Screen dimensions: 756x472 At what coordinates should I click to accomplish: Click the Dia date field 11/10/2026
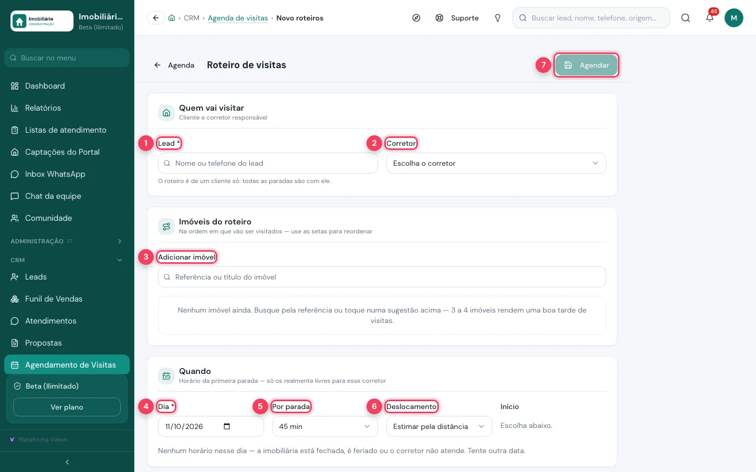(x=211, y=426)
